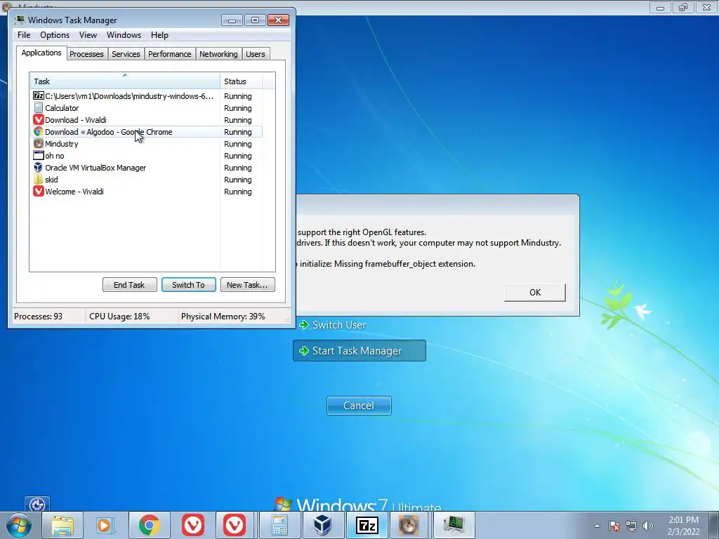Image resolution: width=719 pixels, height=539 pixels.
Task: Switch to the Networking tab
Action: coord(218,54)
